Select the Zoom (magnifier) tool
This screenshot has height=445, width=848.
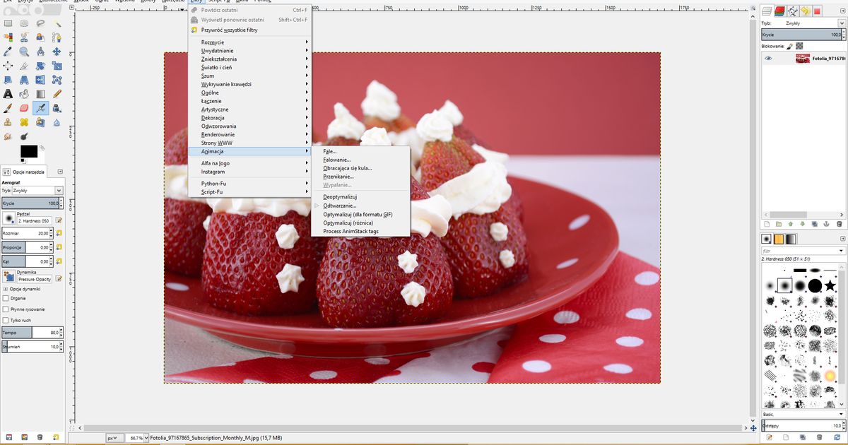click(x=23, y=51)
